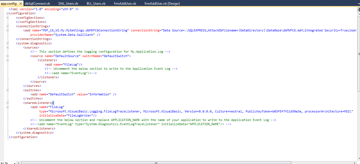Collapse the <system.diagnostics> outlining node
The image size is (360, 164).
(8, 43)
